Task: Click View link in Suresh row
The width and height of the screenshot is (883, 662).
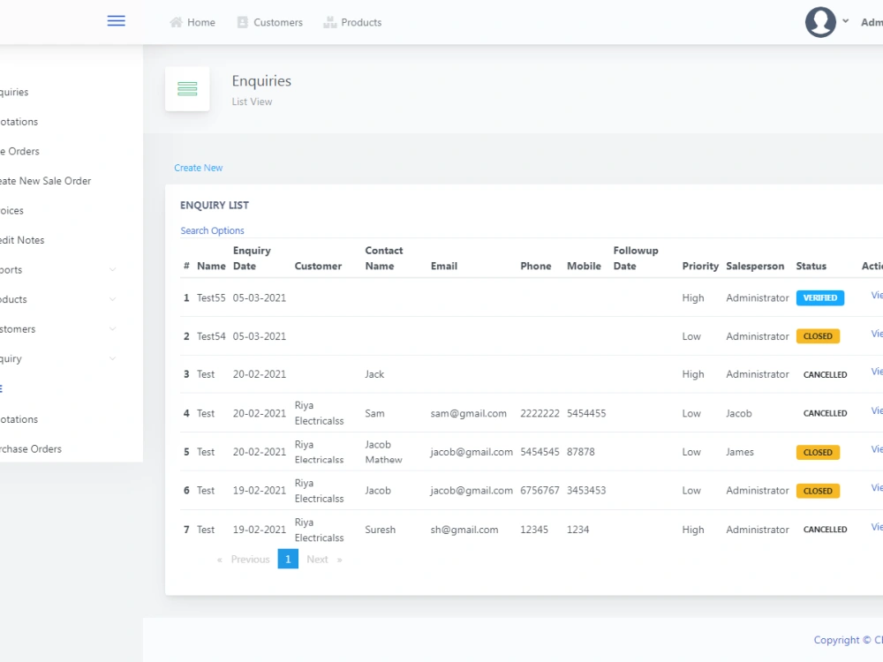Action: [877, 527]
